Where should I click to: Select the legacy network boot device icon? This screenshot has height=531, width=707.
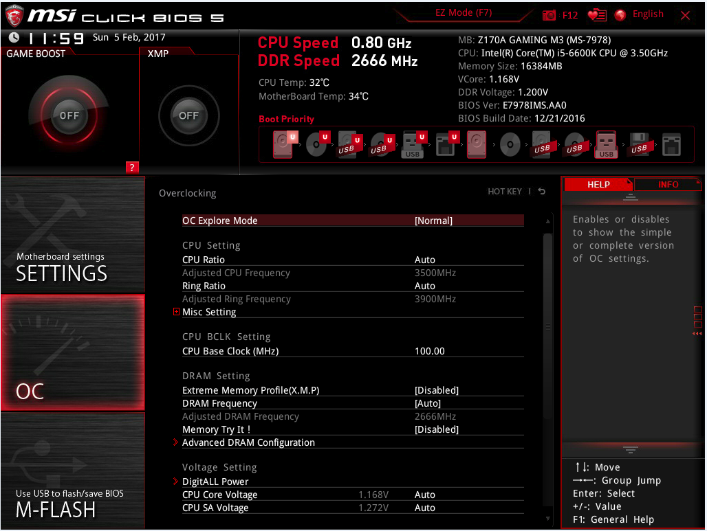671,144
